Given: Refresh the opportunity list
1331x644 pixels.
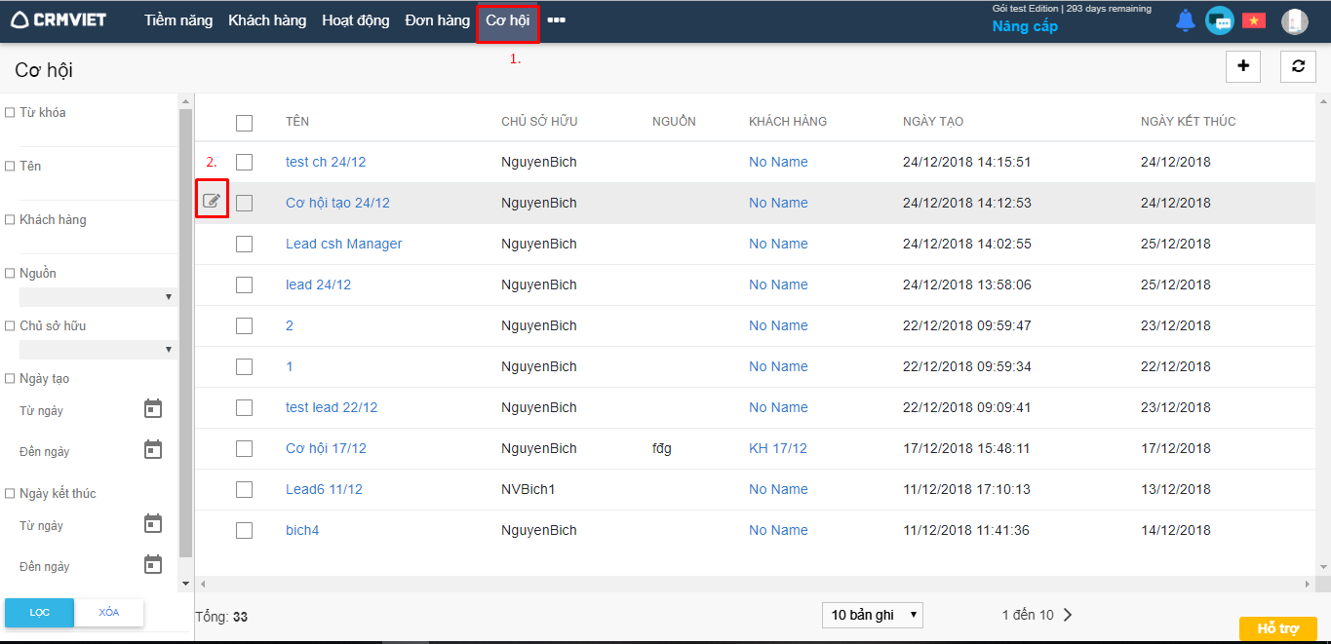Looking at the screenshot, I should click(x=1297, y=66).
